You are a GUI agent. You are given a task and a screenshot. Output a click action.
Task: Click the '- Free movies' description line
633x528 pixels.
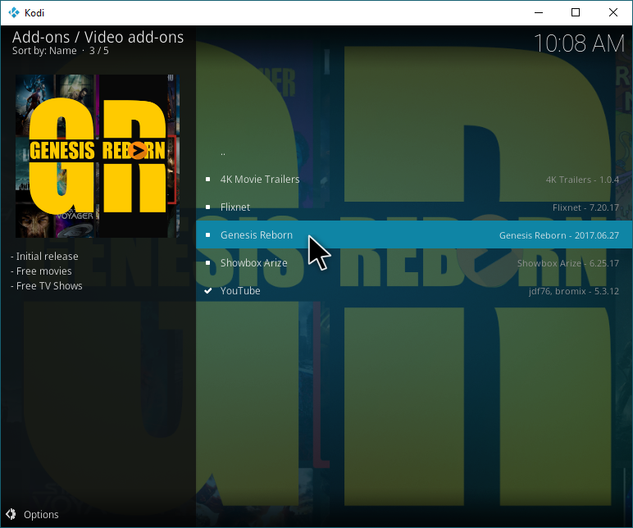coord(41,271)
